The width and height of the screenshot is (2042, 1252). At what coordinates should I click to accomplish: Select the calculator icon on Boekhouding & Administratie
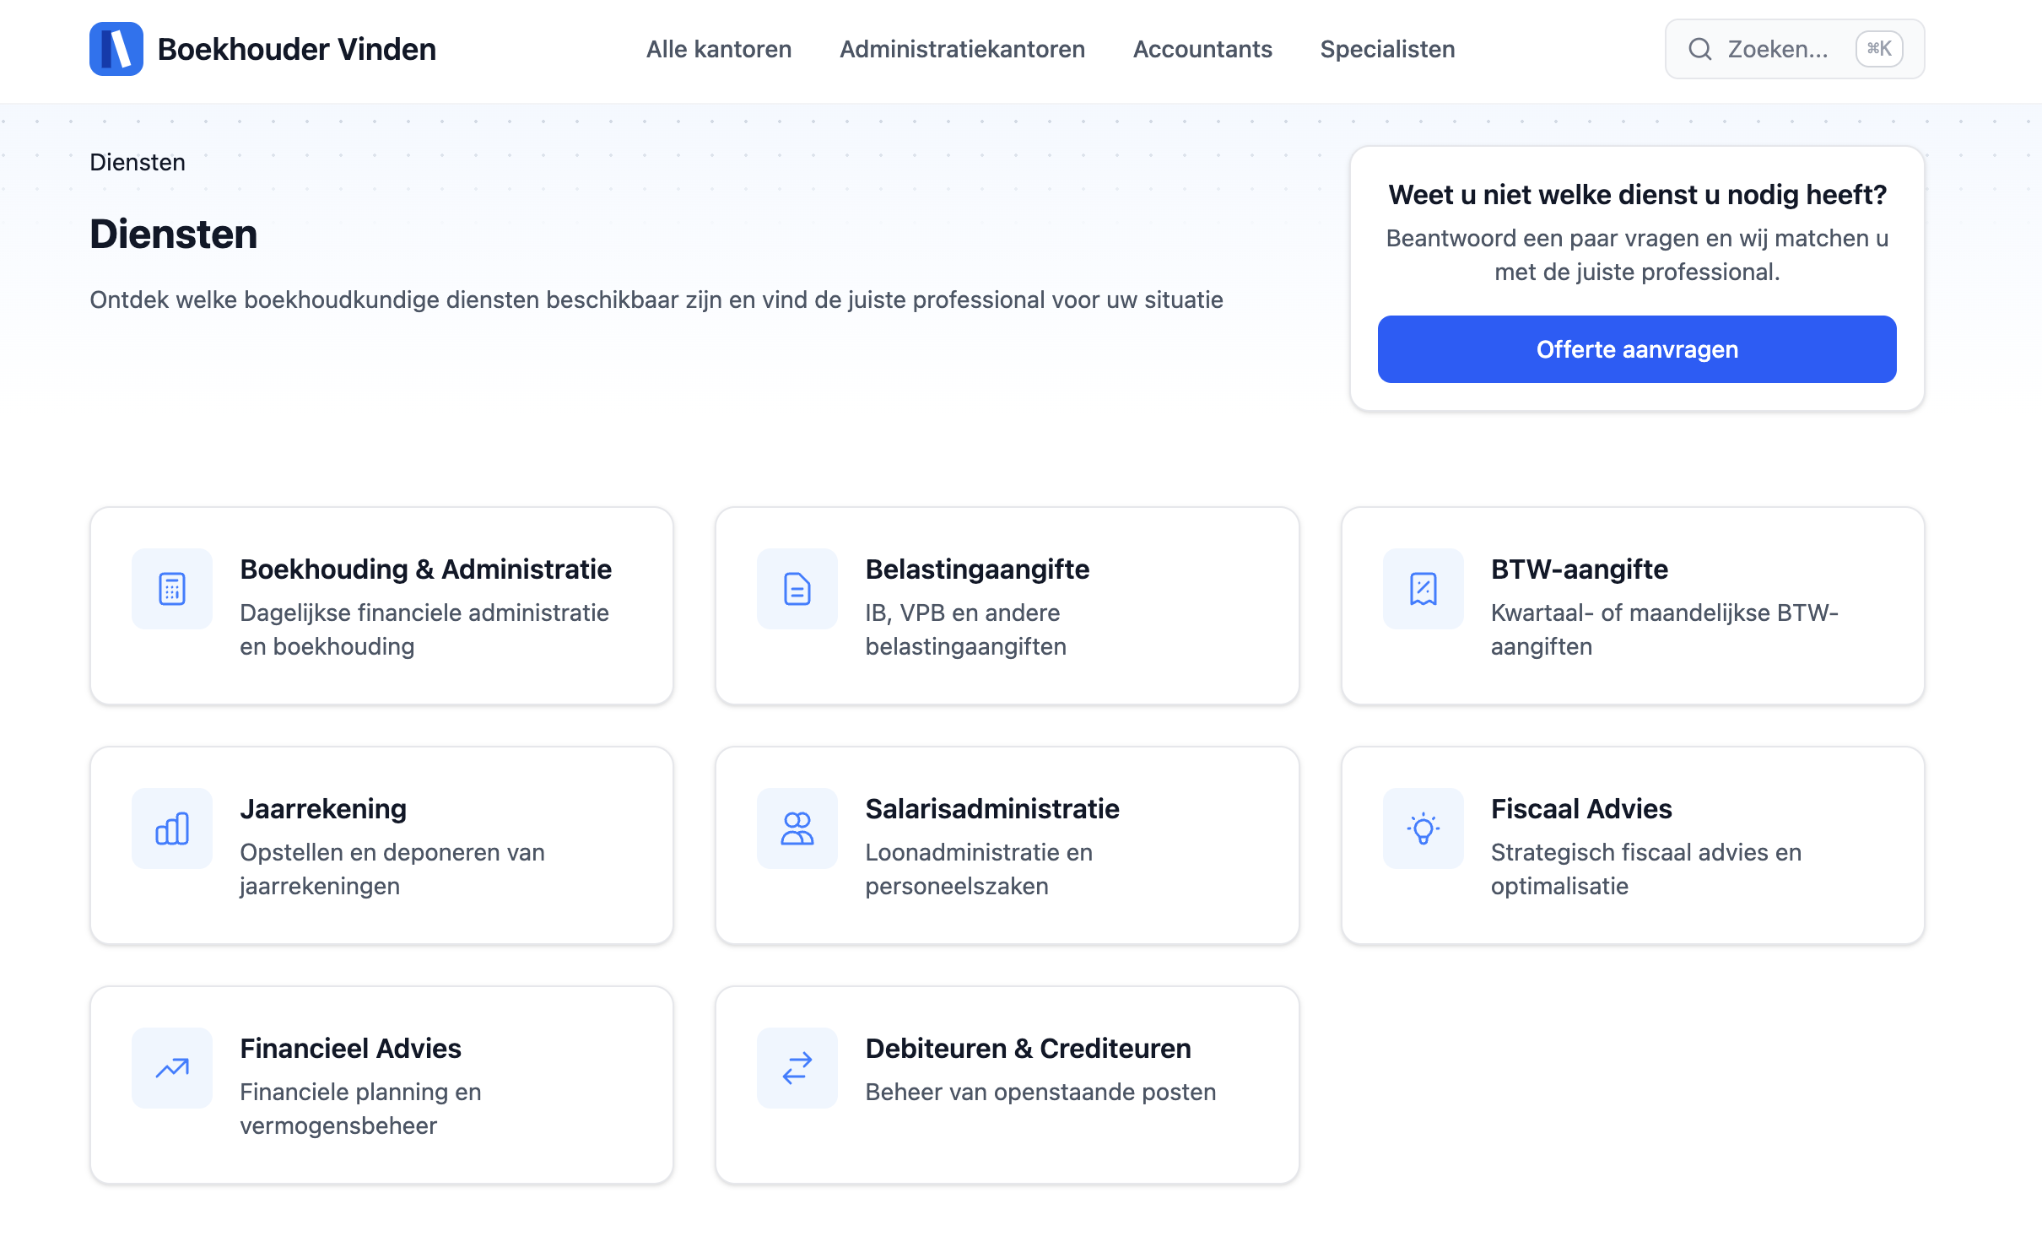[x=170, y=589]
